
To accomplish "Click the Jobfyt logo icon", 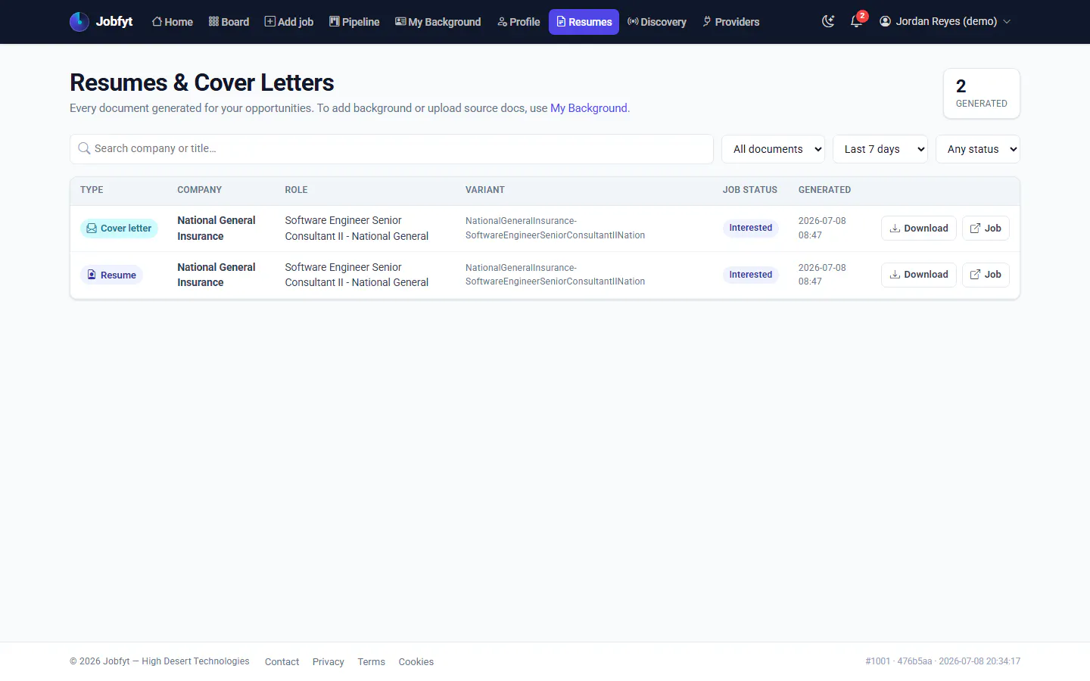I will tap(79, 22).
